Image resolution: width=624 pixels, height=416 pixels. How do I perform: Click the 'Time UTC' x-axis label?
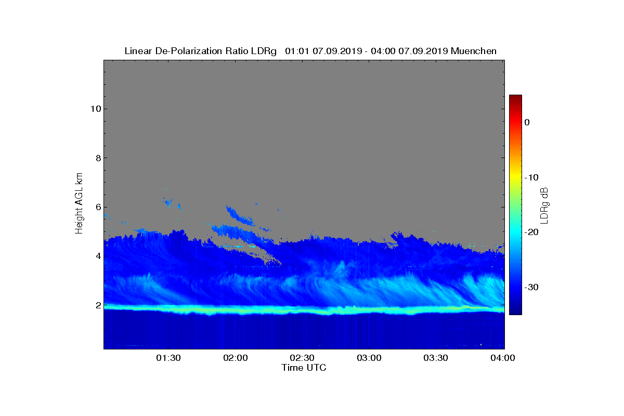click(304, 368)
